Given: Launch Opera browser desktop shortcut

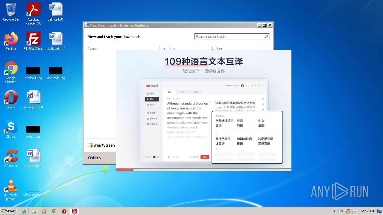Looking at the screenshot, I should [11, 100].
